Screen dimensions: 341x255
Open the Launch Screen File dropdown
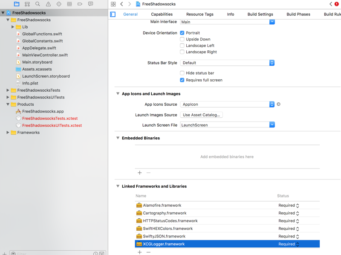tap(272, 125)
